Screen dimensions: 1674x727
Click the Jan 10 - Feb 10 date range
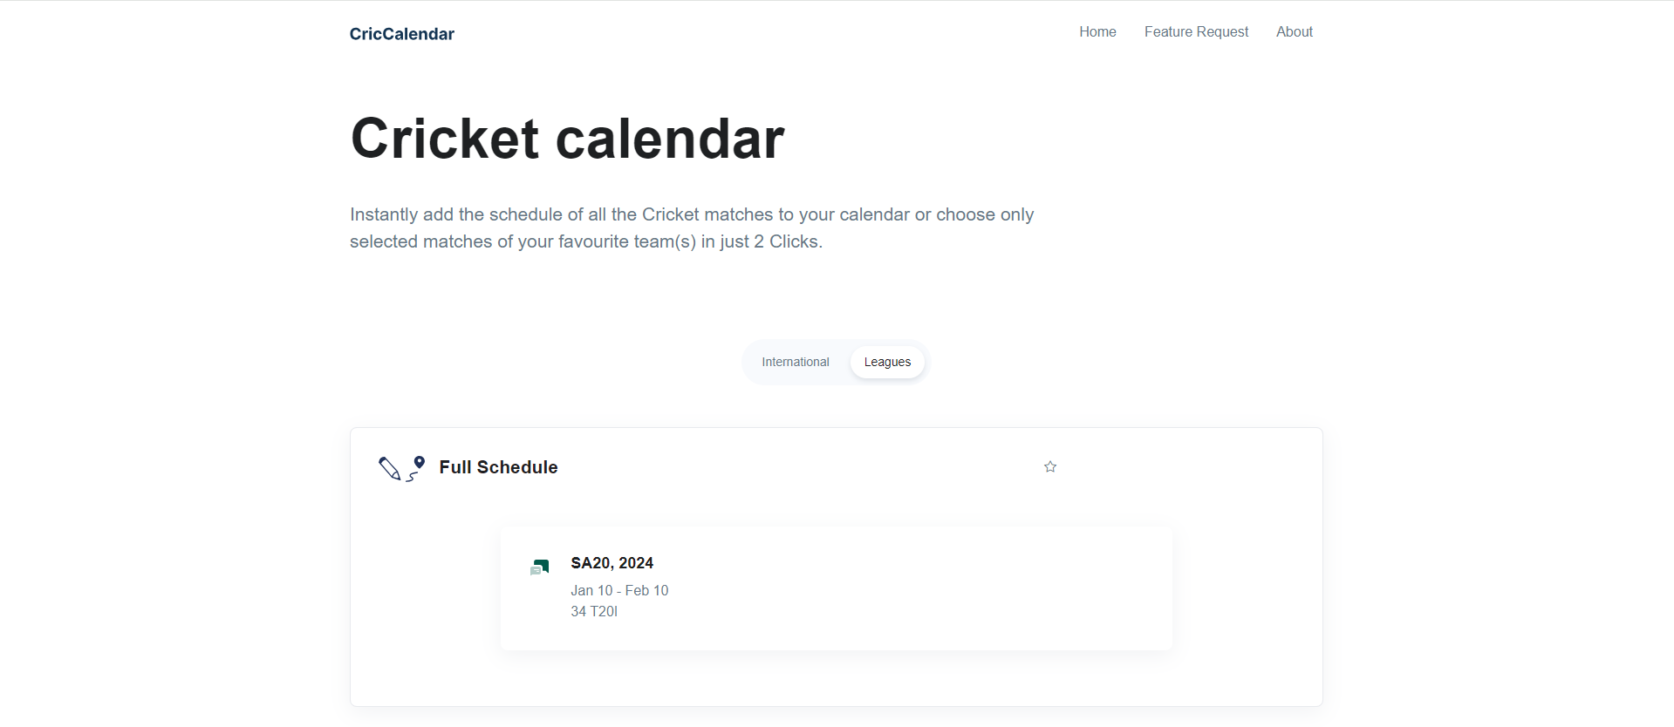tap(619, 590)
